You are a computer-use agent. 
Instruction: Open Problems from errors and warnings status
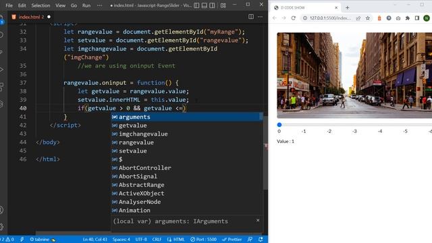click(x=7, y=240)
